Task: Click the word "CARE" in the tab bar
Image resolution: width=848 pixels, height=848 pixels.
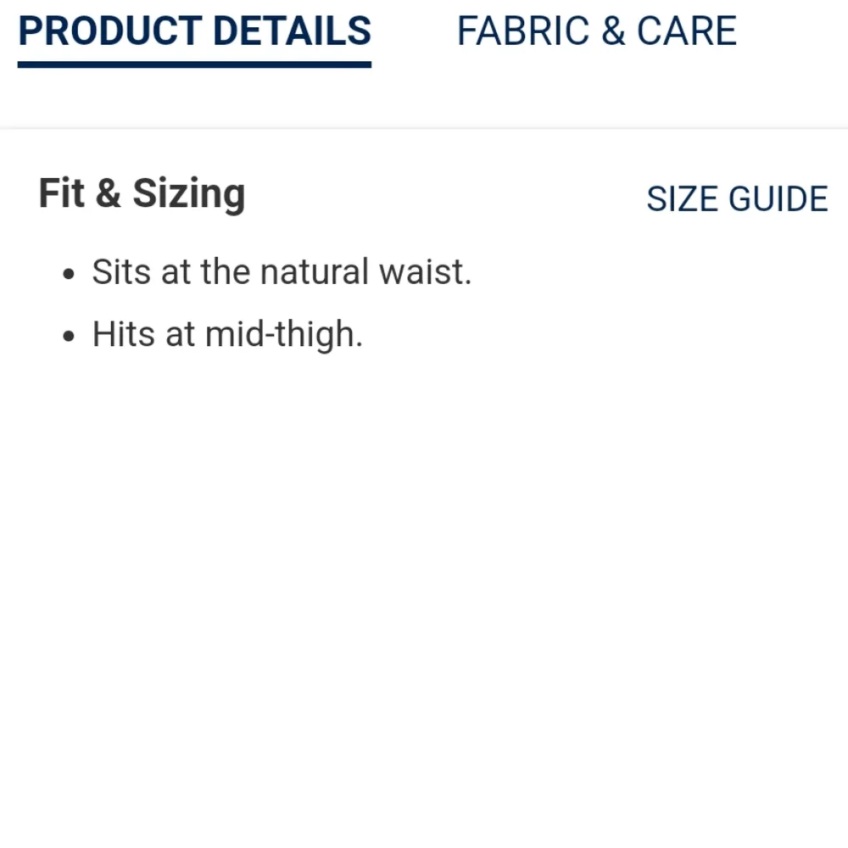Action: 686,31
